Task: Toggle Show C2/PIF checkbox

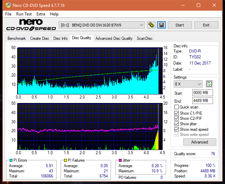Action: pos(176,118)
